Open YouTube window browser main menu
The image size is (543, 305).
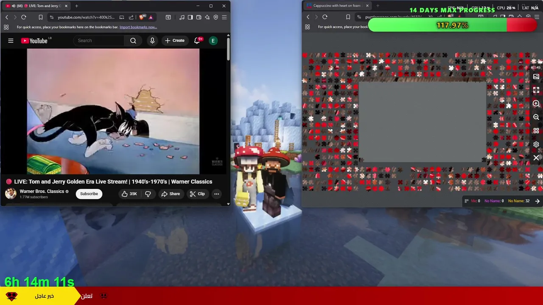[x=224, y=17]
